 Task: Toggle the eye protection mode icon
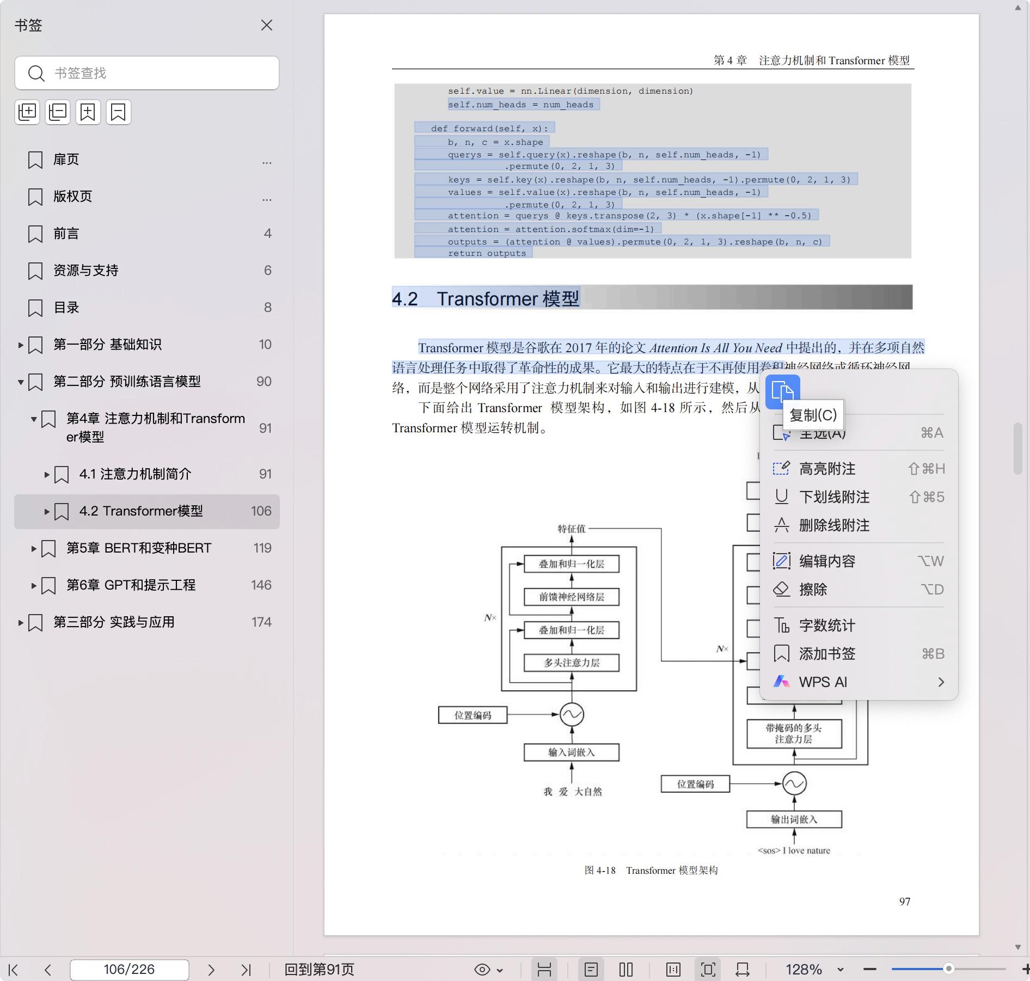point(482,970)
